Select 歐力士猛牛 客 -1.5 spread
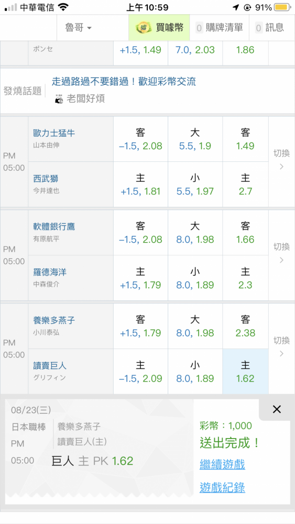The height and width of the screenshot is (524, 295). 140,139
